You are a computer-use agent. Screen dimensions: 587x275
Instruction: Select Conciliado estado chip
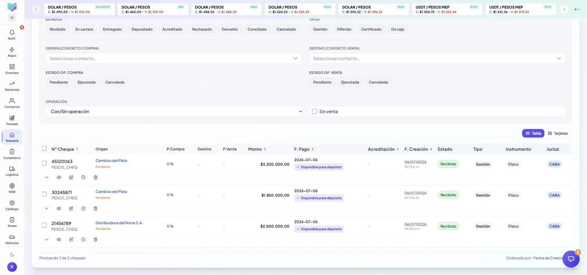coord(257,29)
